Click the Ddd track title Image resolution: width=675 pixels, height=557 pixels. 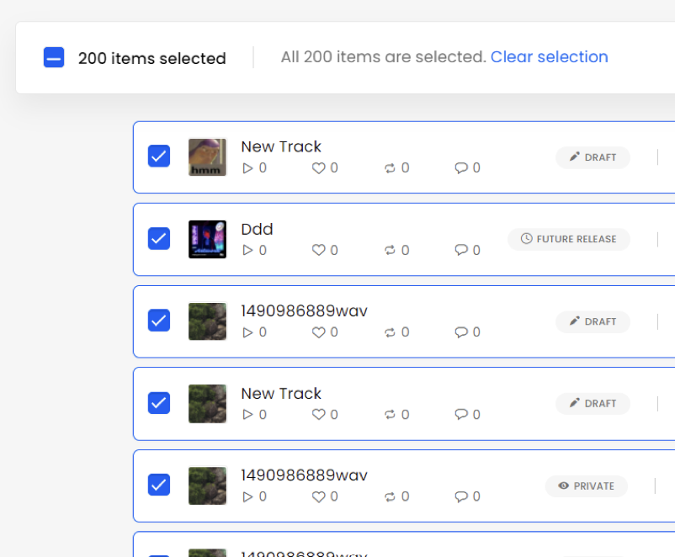(257, 230)
